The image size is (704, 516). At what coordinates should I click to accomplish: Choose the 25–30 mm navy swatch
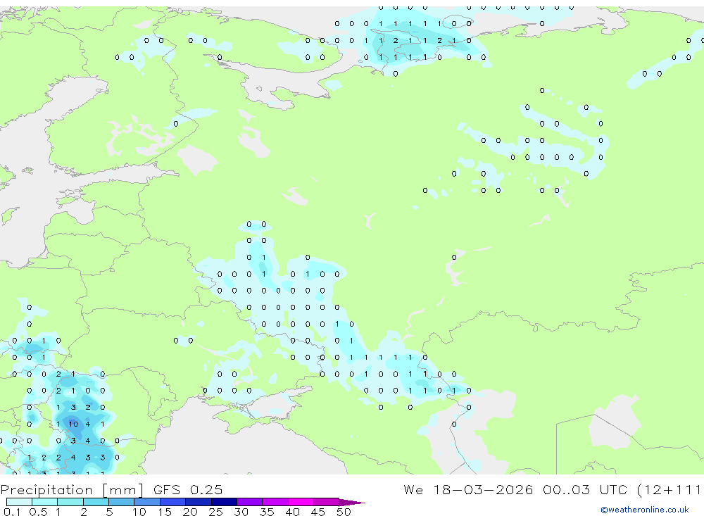click(224, 502)
